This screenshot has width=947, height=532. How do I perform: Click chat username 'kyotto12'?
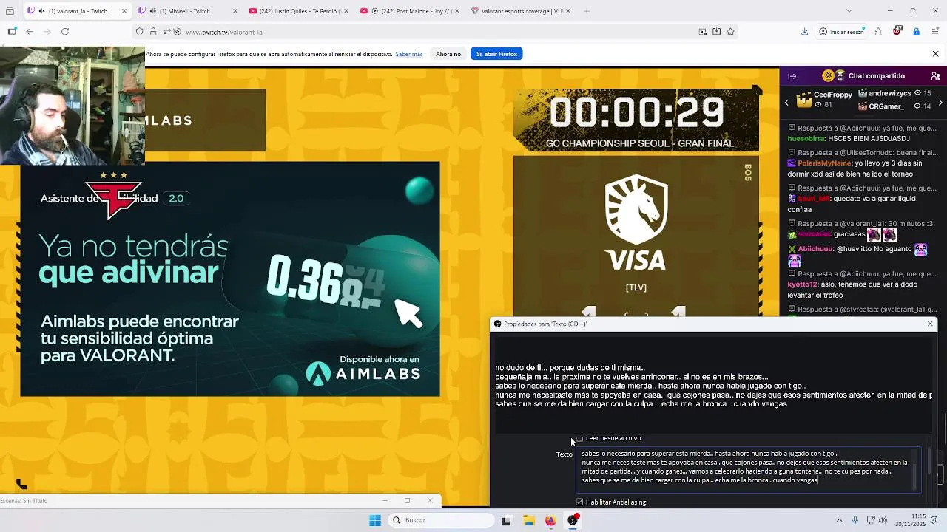(x=802, y=284)
